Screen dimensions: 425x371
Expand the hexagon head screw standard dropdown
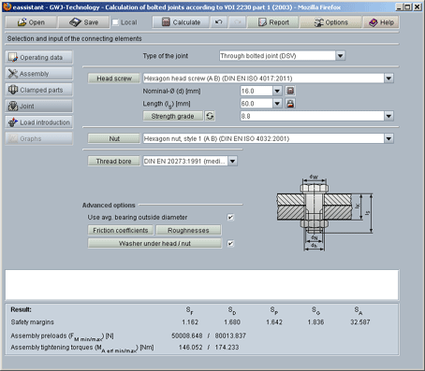388,78
